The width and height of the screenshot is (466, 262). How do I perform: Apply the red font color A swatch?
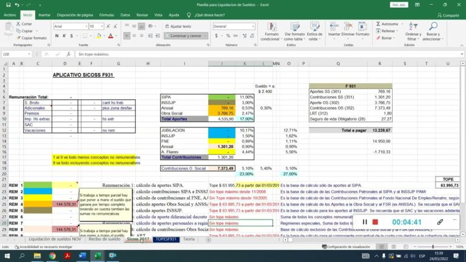click(x=110, y=36)
